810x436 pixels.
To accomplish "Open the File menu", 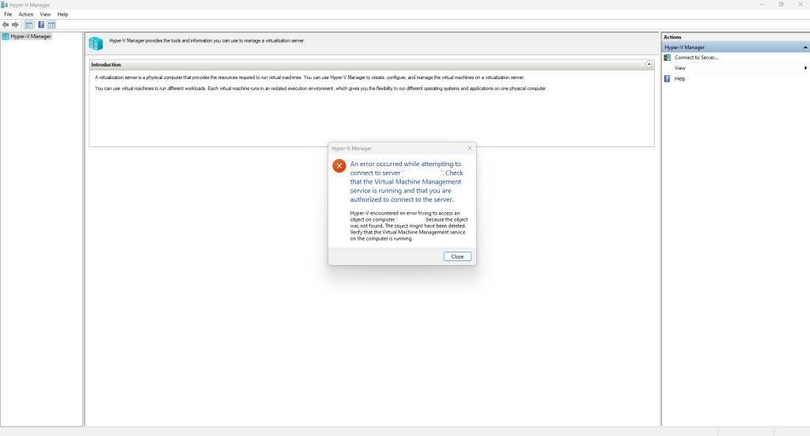I will tap(8, 14).
